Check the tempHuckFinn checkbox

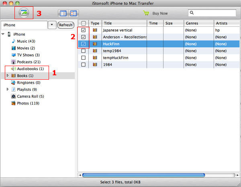[84, 58]
